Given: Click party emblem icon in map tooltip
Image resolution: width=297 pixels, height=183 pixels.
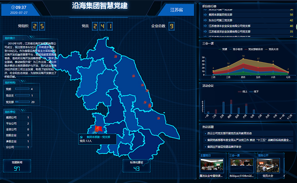Looking at the screenshot, I should (81, 137).
